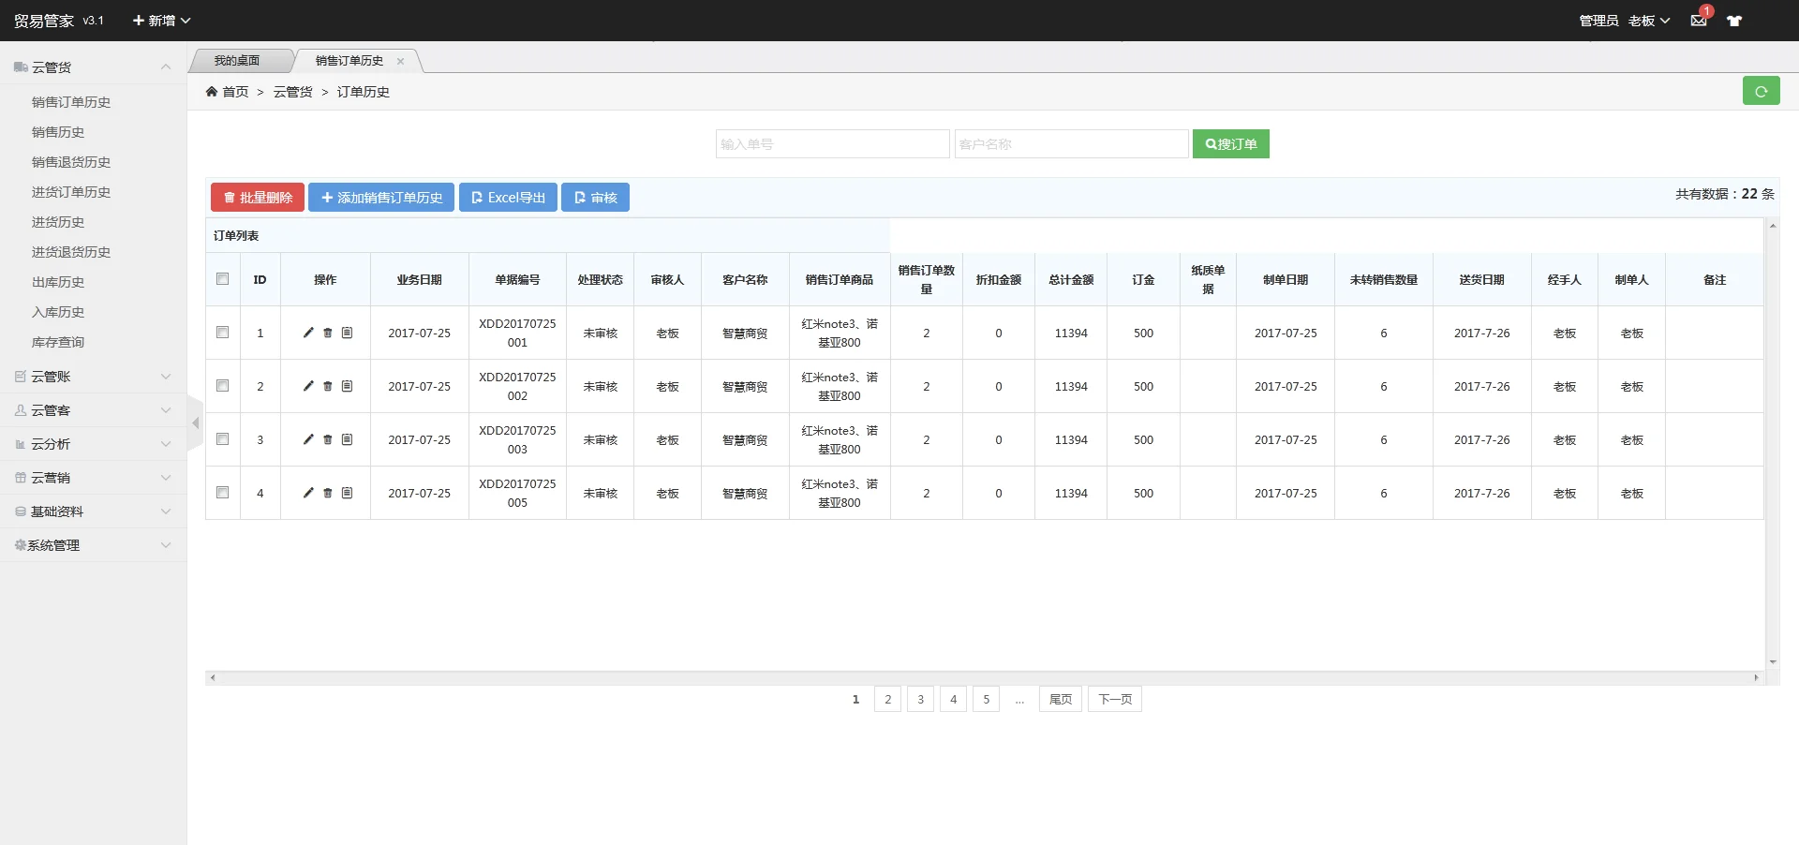This screenshot has height=845, width=1799.
Task: Click the pencil edit icon for order 1
Action: click(x=308, y=333)
